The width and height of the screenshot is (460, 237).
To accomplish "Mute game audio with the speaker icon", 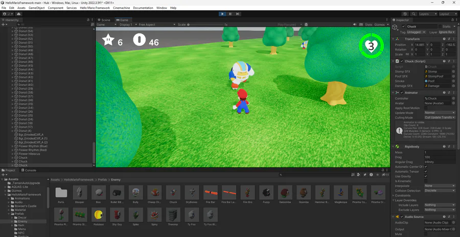I will click(x=354, y=25).
